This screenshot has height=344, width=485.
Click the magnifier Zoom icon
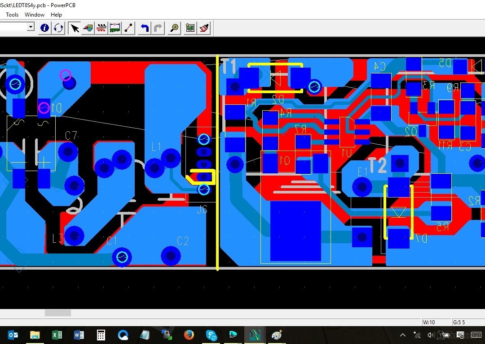pyautogui.click(x=174, y=28)
